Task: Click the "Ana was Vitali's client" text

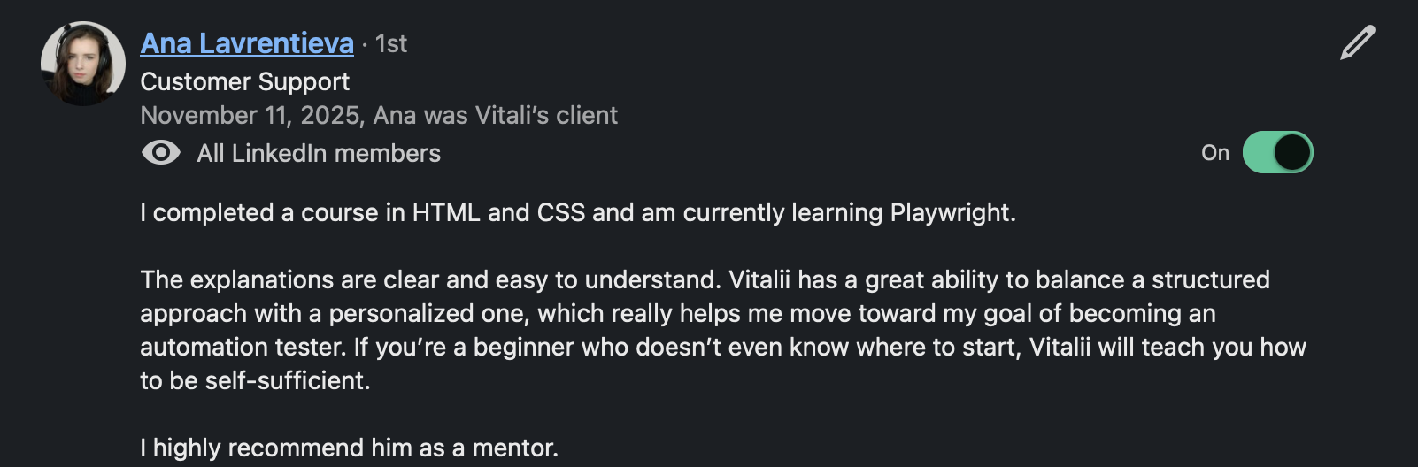Action: pyautogui.click(x=496, y=115)
